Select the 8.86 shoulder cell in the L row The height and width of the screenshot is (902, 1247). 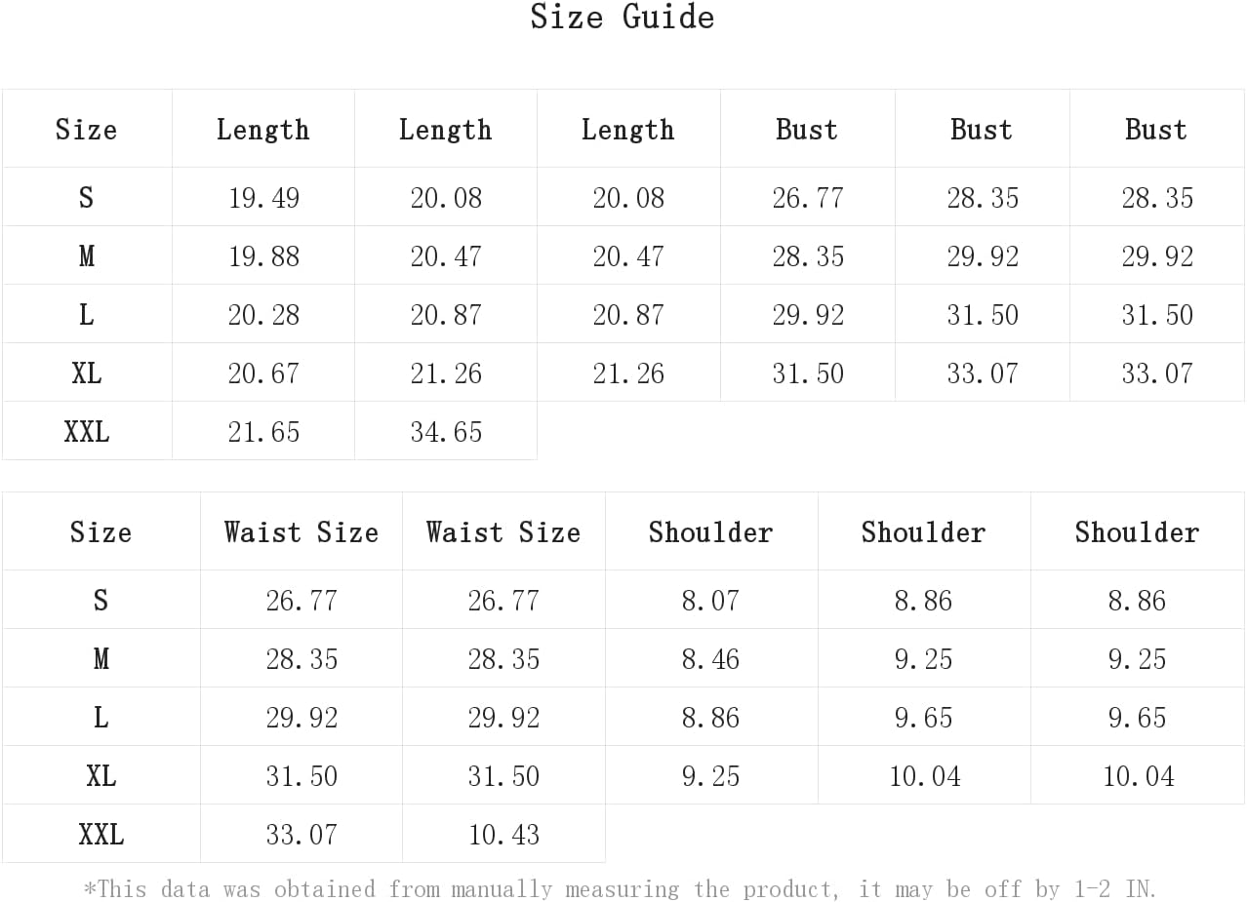point(710,718)
